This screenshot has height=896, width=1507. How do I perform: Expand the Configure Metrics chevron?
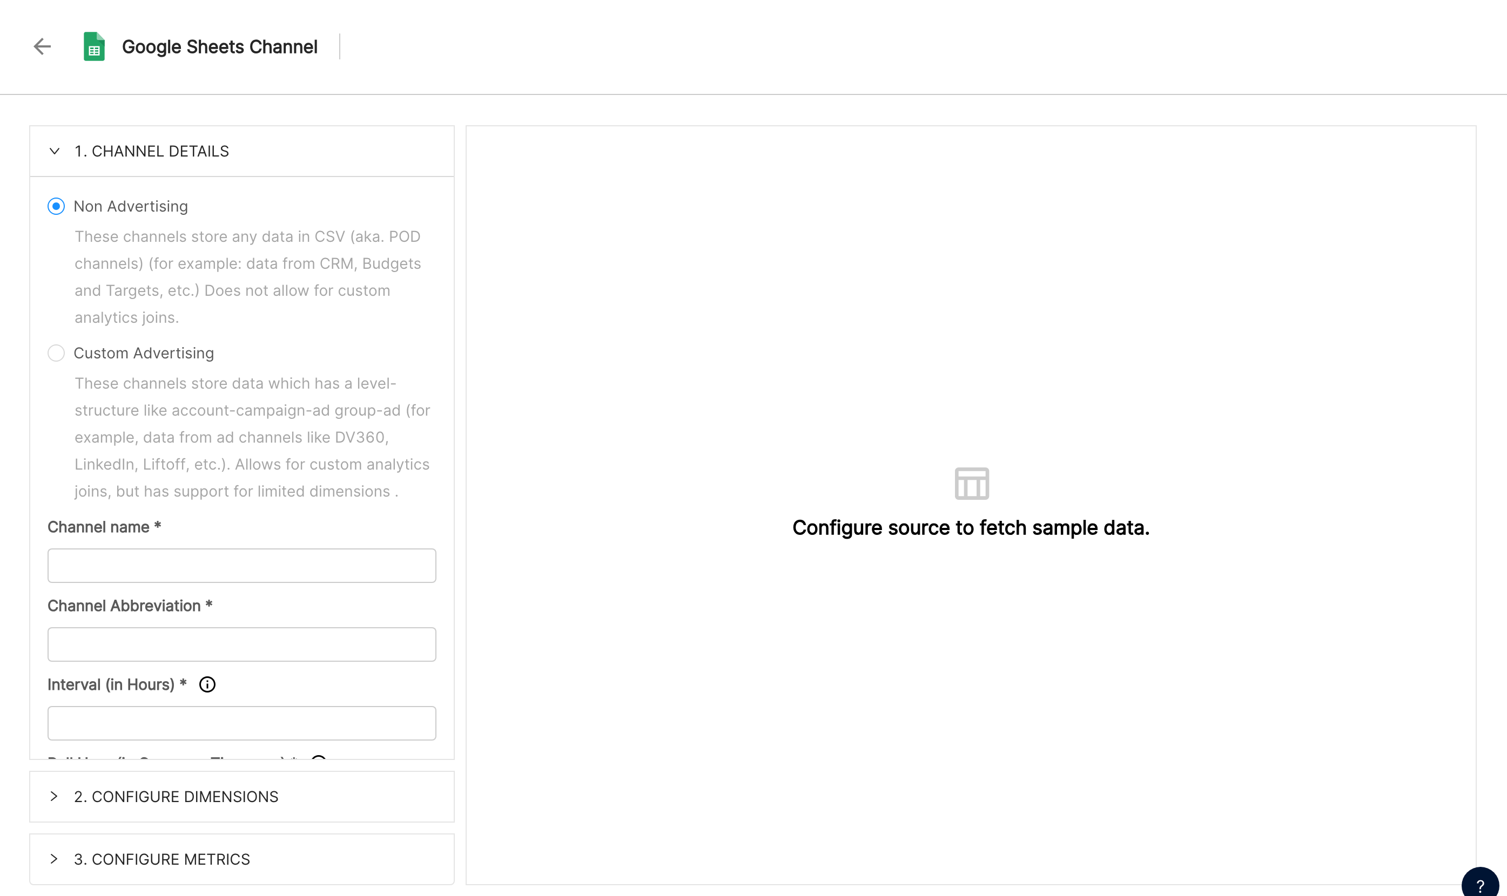pos(55,859)
